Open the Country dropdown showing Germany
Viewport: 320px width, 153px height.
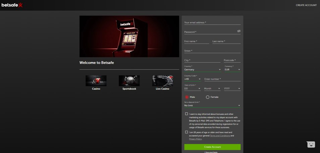click(203, 70)
